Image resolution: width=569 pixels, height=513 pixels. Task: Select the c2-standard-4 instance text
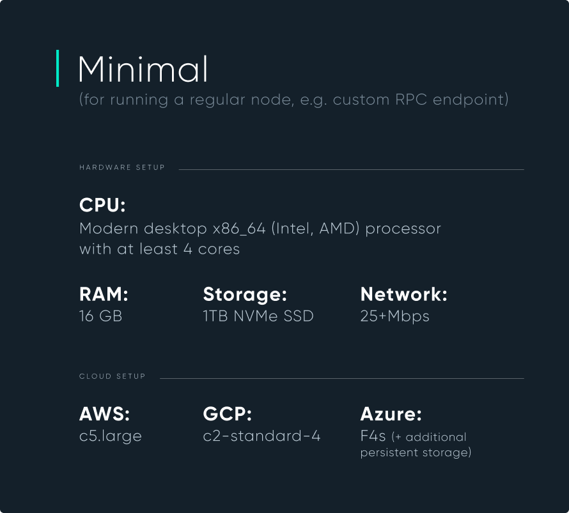click(x=261, y=436)
